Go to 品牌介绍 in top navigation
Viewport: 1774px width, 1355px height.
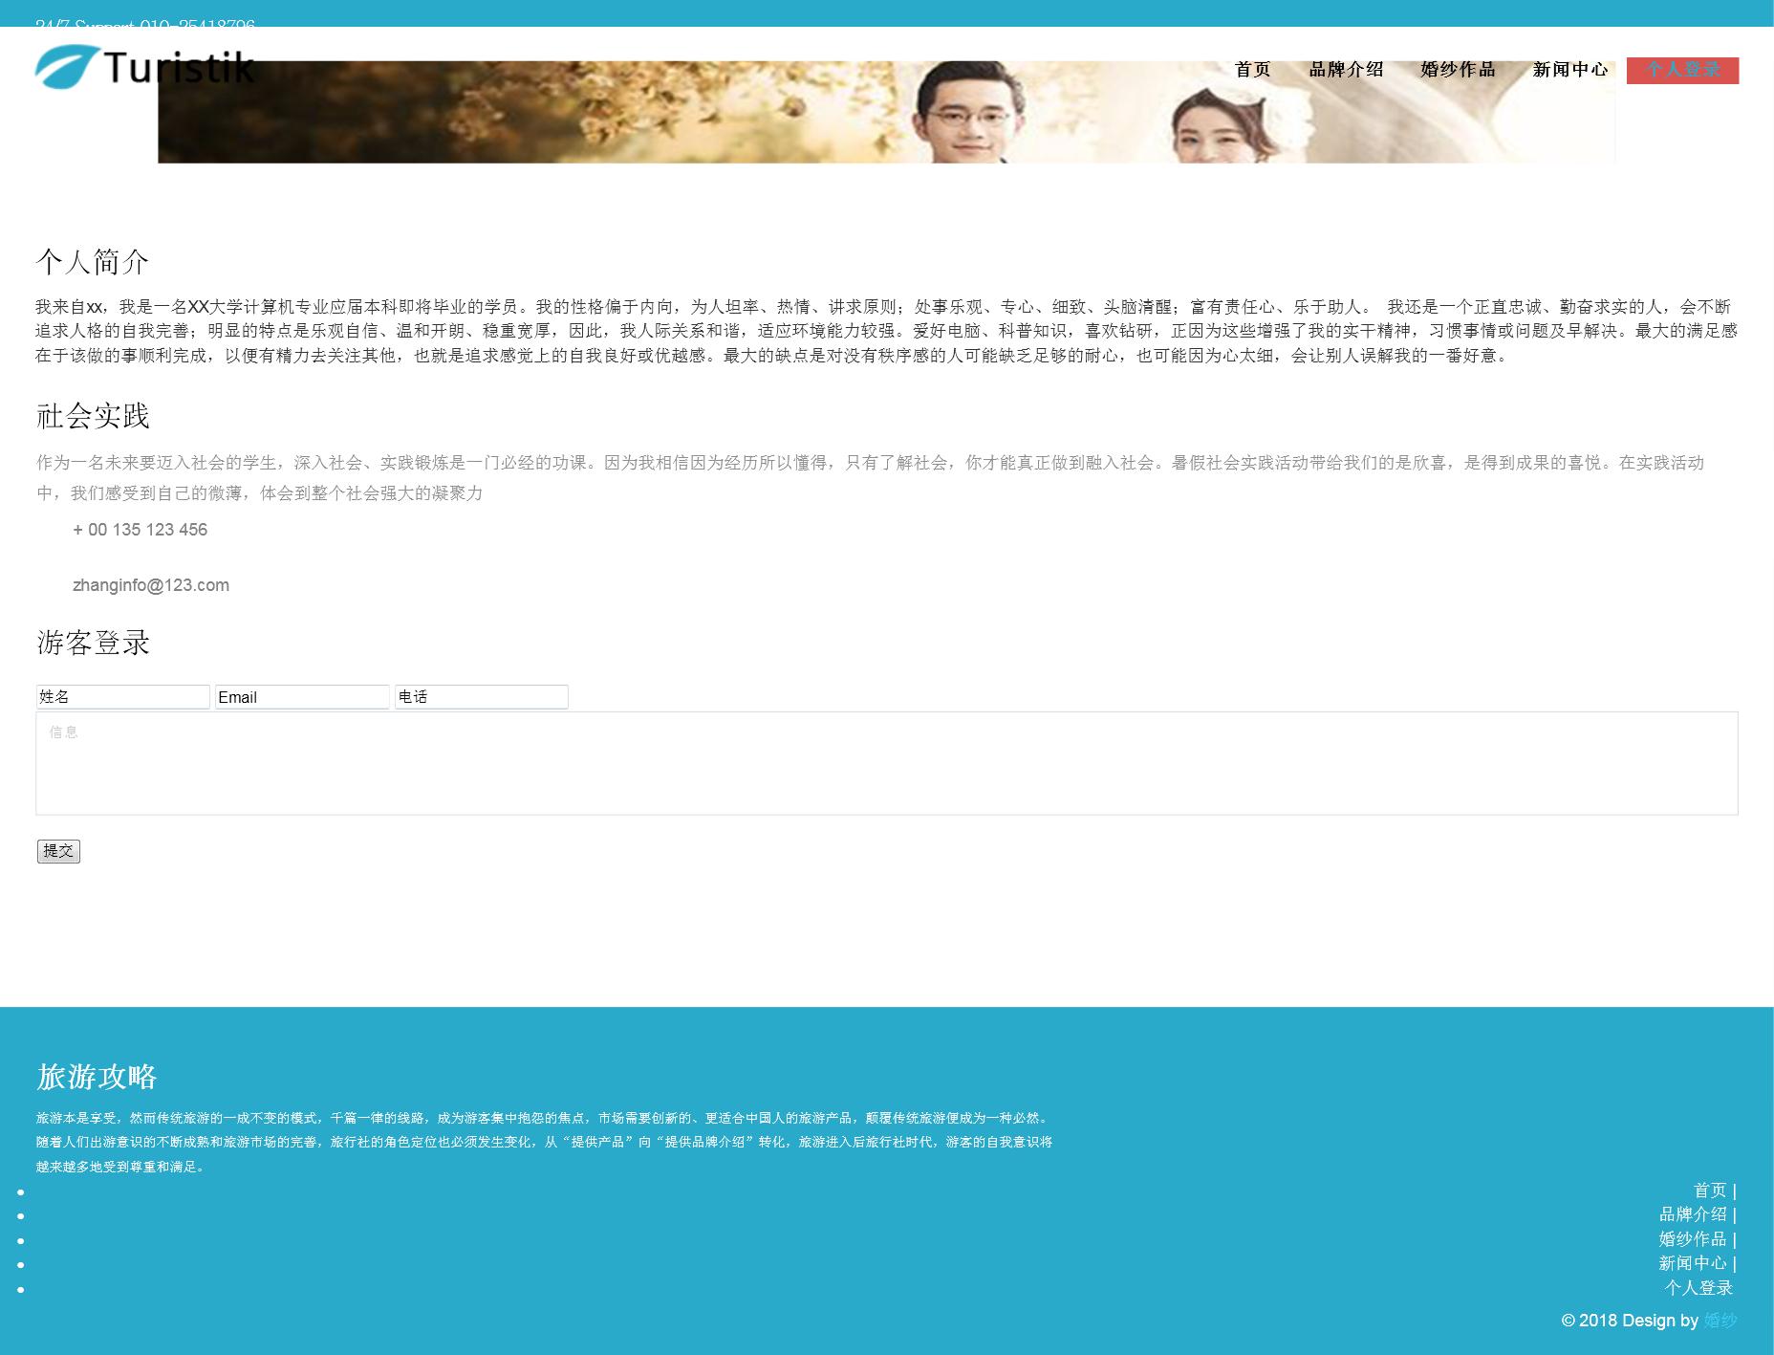click(x=1346, y=70)
